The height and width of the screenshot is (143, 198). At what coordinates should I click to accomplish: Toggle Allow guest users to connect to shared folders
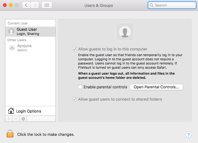click(75, 99)
